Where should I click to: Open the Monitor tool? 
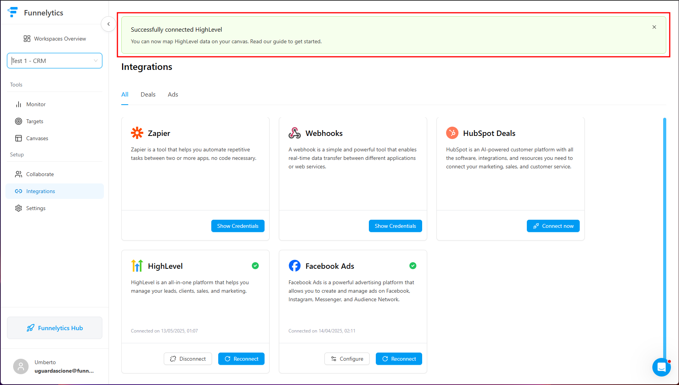pyautogui.click(x=55, y=104)
